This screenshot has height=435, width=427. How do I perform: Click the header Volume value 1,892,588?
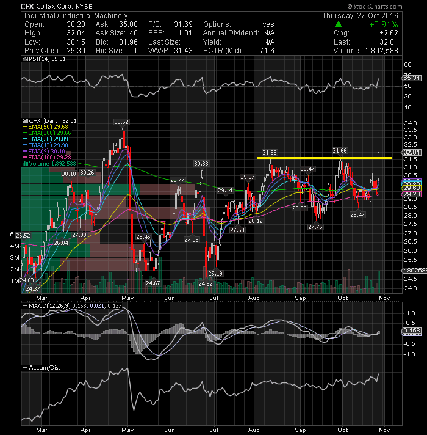(381, 51)
